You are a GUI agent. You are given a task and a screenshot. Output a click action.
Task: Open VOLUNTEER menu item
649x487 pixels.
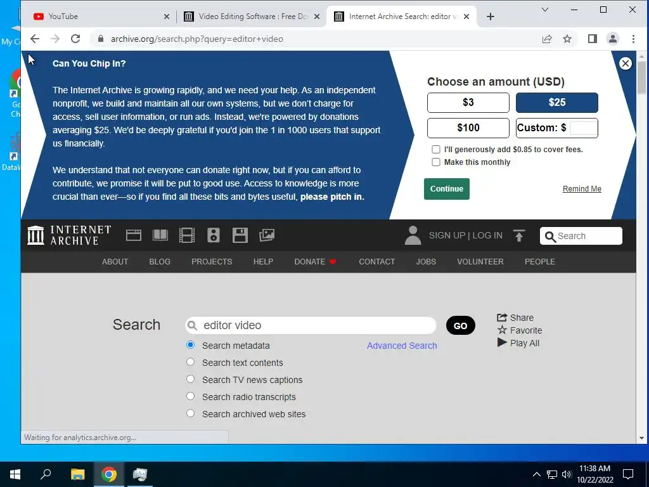480,262
